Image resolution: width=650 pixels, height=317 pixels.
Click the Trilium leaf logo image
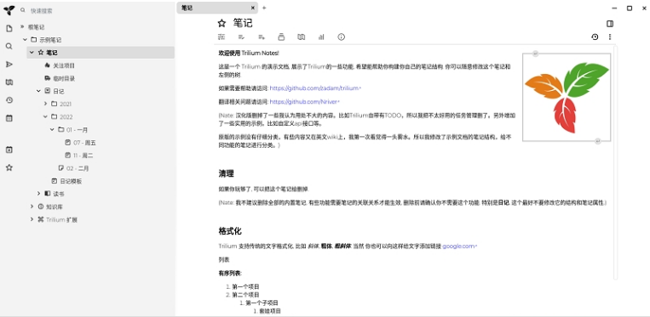tap(567, 97)
